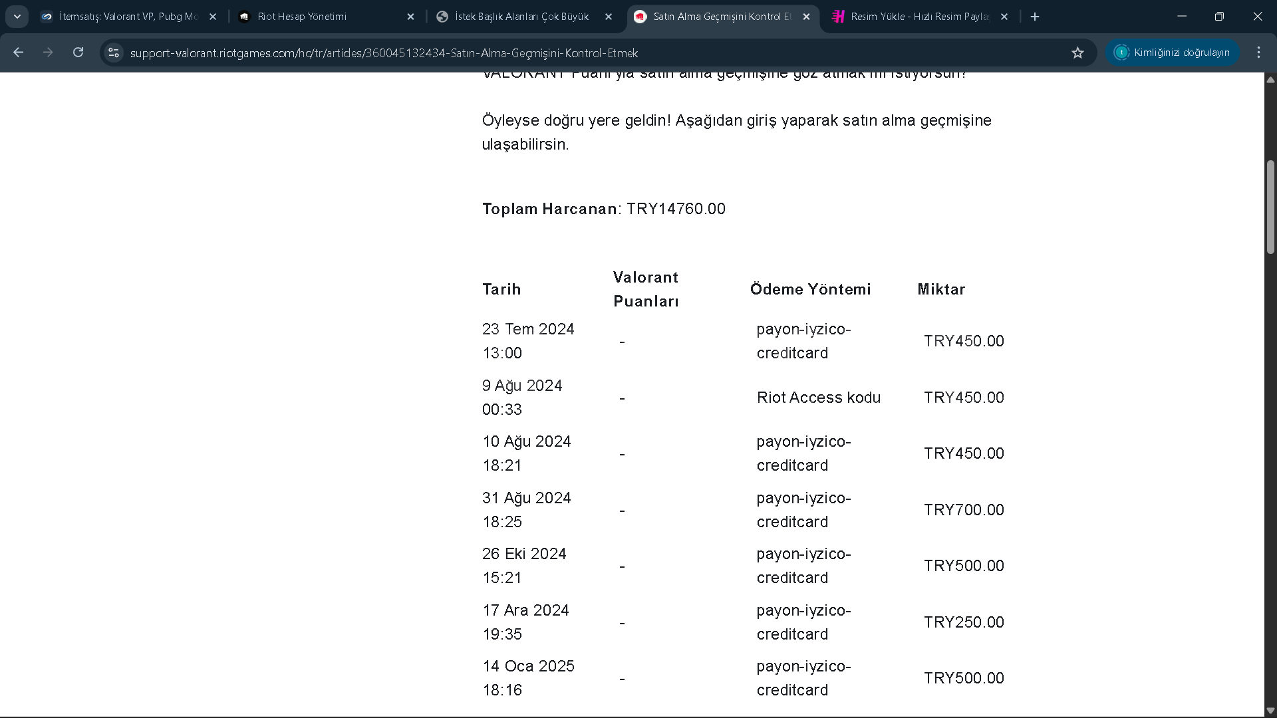Switch to İtemsatış Valorant VP tab

[126, 17]
